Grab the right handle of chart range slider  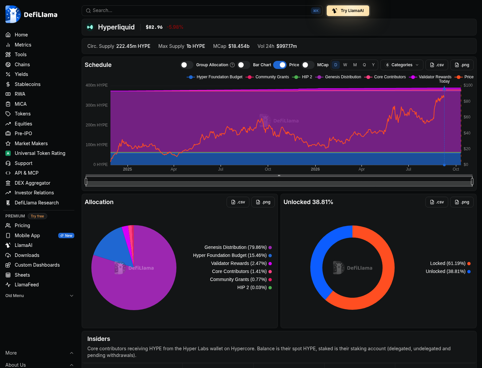472,181
